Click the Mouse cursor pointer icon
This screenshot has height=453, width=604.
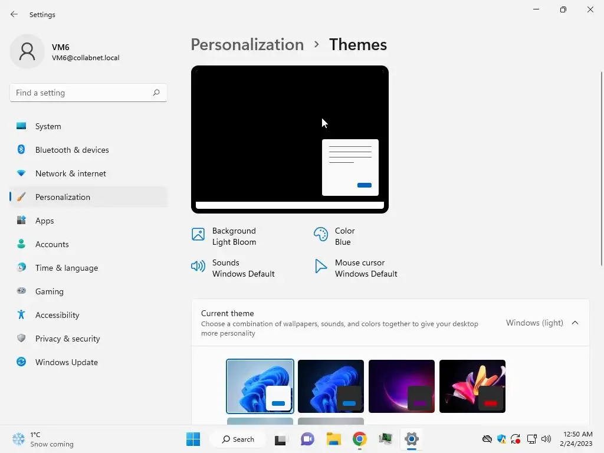(x=320, y=266)
